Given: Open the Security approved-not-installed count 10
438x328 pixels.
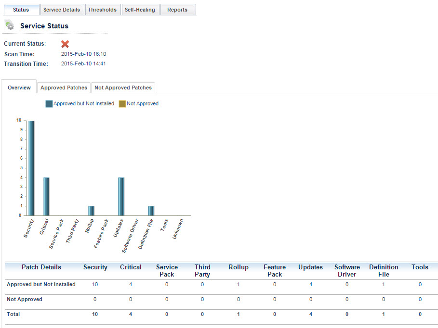Looking at the screenshot, I should (x=95, y=284).
